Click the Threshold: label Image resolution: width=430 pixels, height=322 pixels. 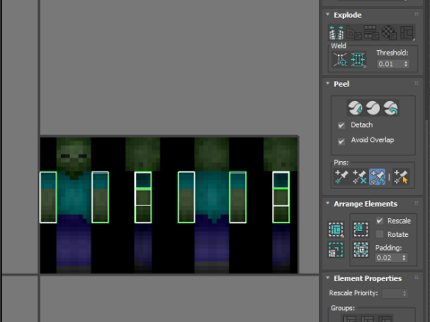pyautogui.click(x=392, y=53)
